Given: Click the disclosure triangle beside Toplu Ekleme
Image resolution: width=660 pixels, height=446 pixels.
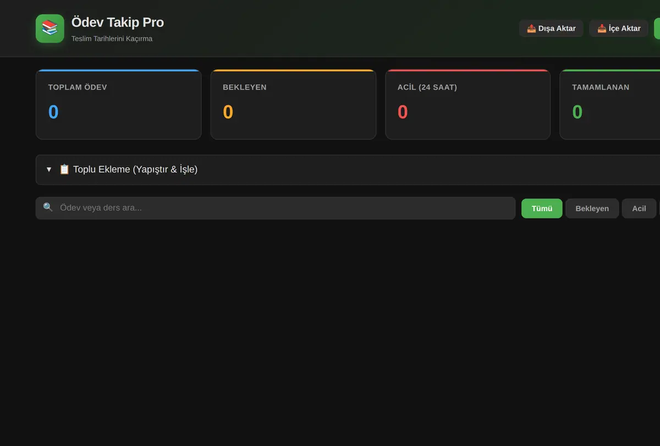Looking at the screenshot, I should pos(49,169).
